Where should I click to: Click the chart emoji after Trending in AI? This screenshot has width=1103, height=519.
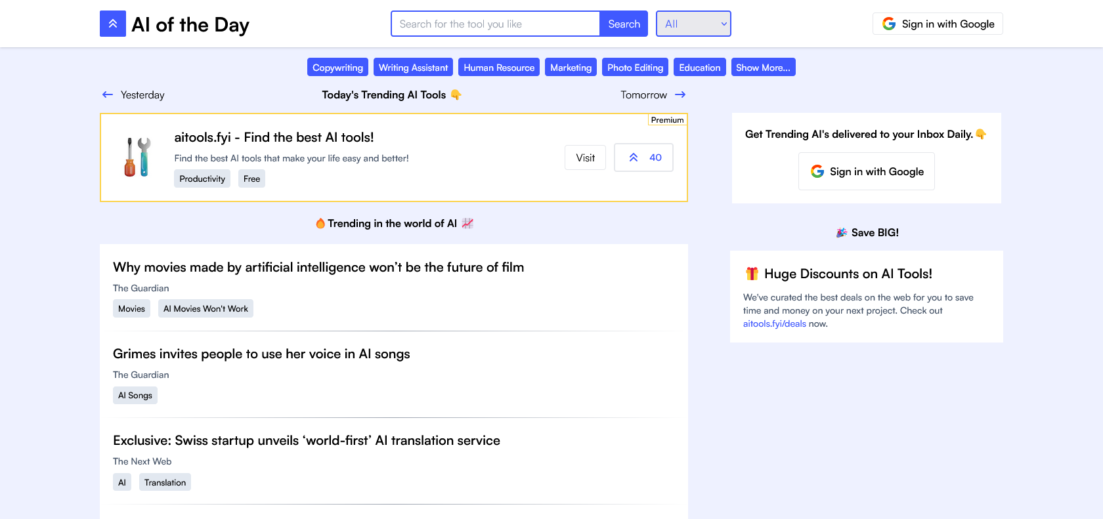(467, 224)
